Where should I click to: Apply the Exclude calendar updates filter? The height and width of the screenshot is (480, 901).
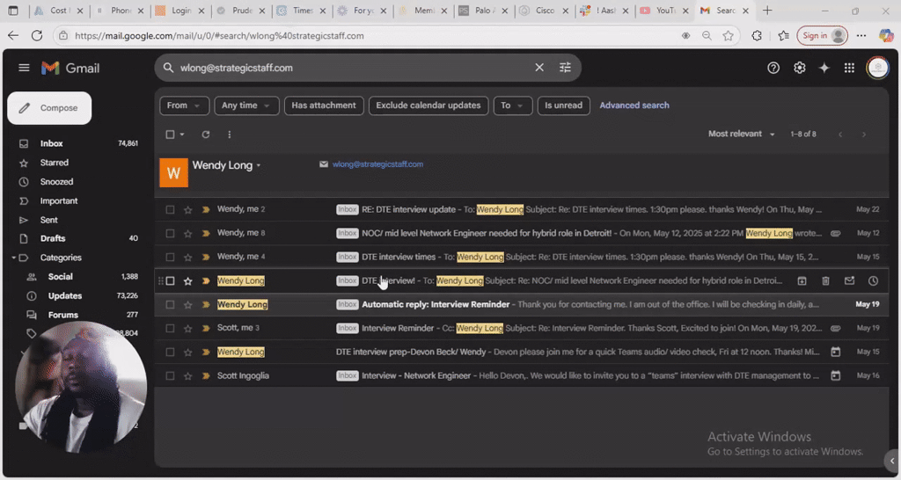pyautogui.click(x=429, y=105)
